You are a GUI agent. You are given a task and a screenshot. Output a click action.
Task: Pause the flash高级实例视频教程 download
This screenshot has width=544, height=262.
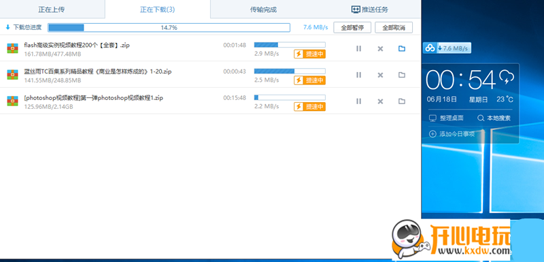click(359, 48)
